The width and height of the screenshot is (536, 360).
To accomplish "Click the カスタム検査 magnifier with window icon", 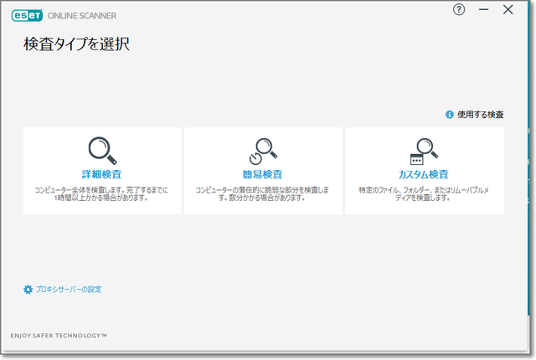I will coord(424,150).
